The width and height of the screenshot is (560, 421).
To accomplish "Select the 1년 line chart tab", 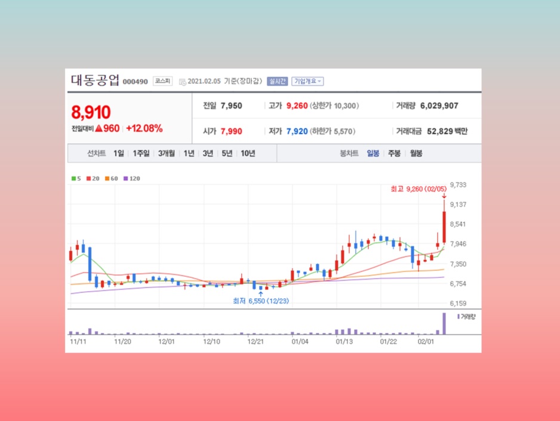I will point(189,153).
